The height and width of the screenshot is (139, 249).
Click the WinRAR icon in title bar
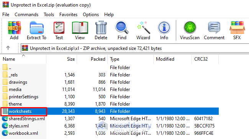[6, 5]
